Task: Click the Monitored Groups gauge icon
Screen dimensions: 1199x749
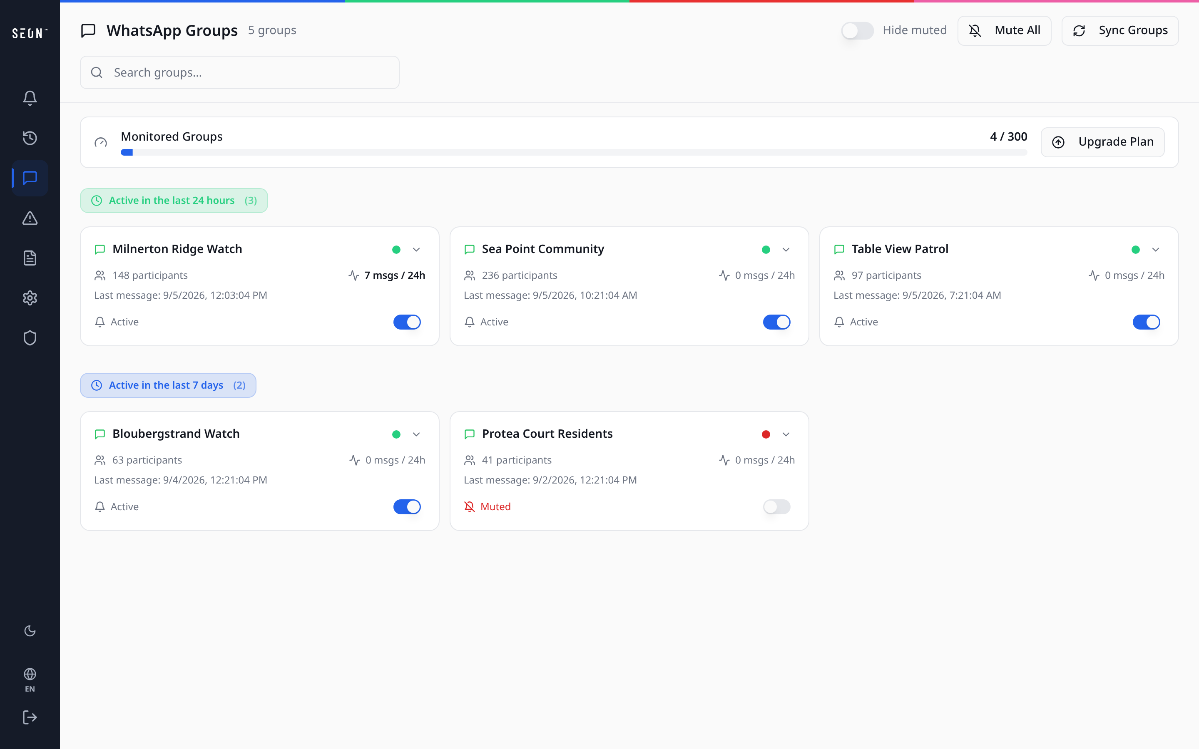Action: click(101, 142)
